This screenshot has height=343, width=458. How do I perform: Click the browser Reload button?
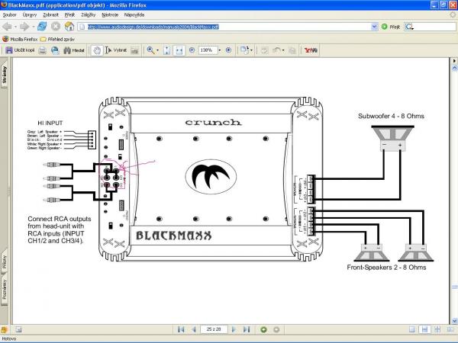click(43, 26)
